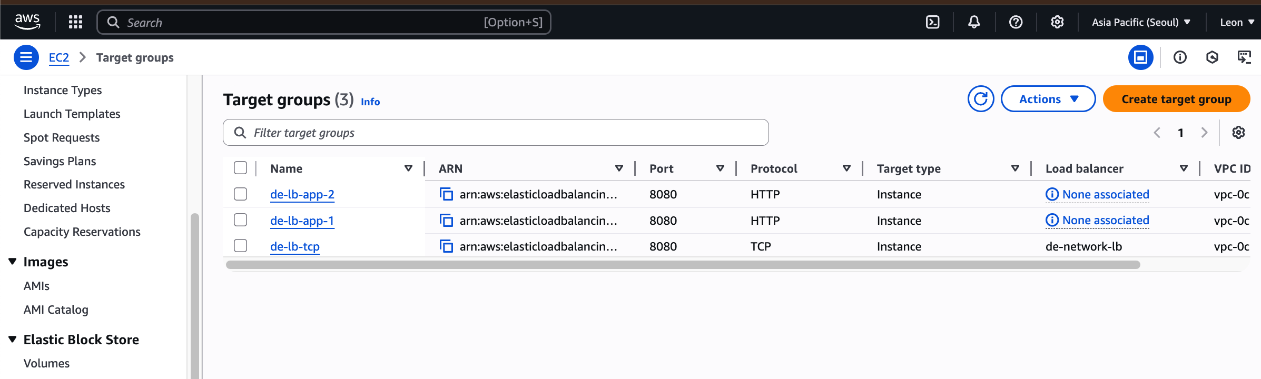
Task: Open table preferences gear icon
Action: click(1238, 133)
